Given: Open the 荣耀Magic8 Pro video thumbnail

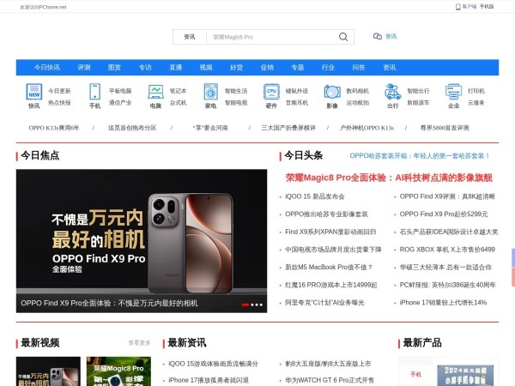Looking at the screenshot, I should (x=118, y=371).
